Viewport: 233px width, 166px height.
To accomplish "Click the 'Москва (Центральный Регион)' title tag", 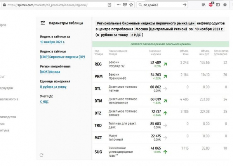I will (161, 29).
